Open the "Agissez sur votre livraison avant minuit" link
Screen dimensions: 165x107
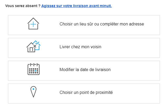tap(76, 6)
